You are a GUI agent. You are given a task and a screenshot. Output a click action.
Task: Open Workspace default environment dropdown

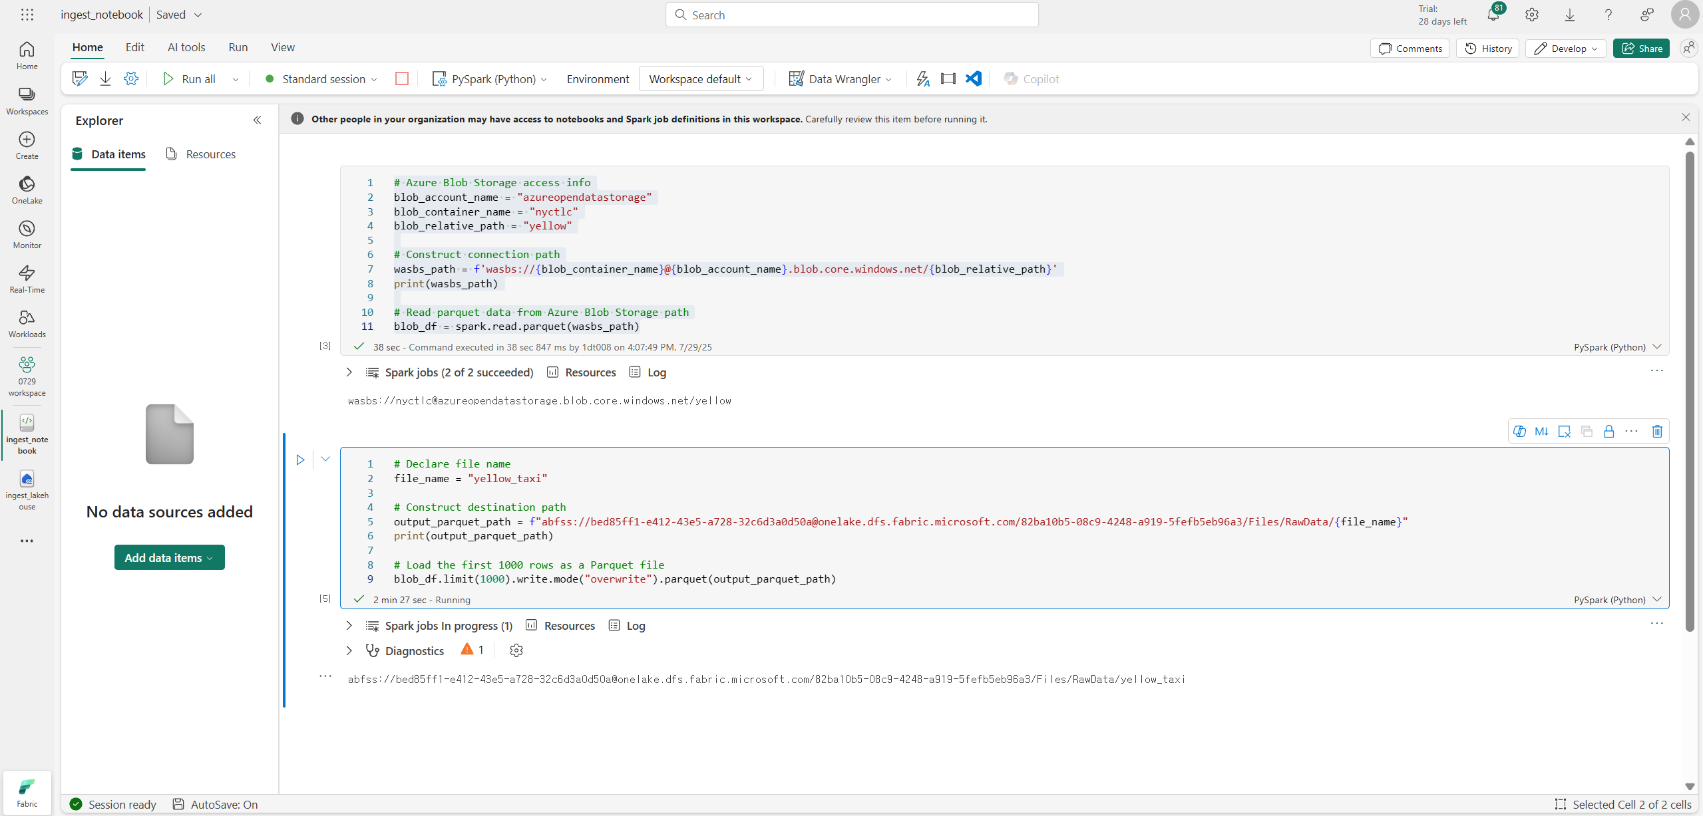click(x=700, y=78)
